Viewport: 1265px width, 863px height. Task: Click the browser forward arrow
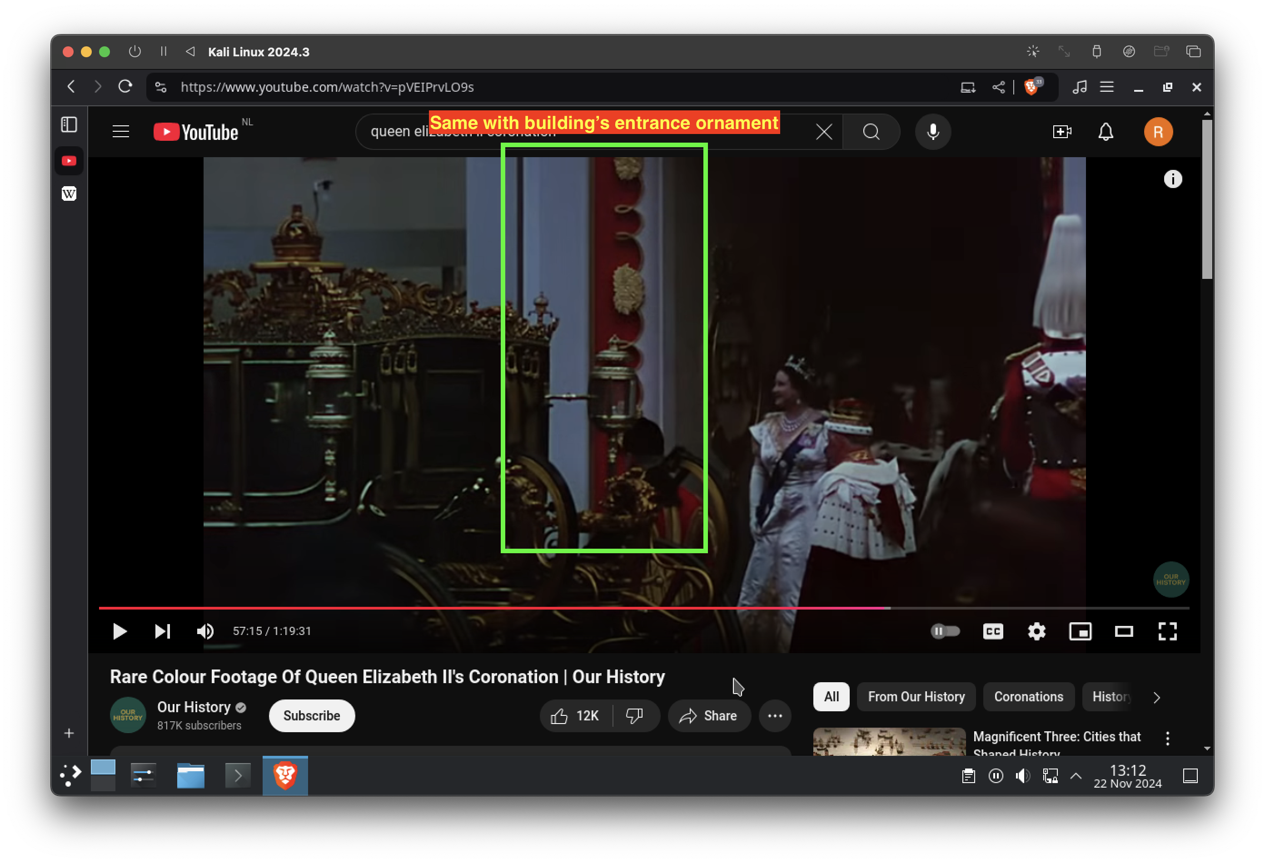click(x=98, y=87)
